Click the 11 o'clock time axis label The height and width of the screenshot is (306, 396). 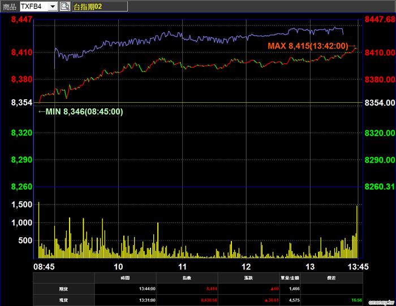182,266
